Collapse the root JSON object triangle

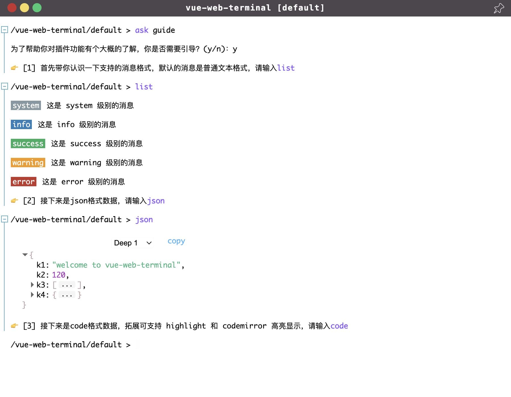25,255
